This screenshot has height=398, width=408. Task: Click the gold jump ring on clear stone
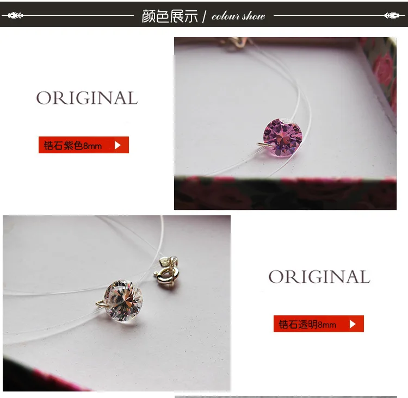click(x=102, y=303)
